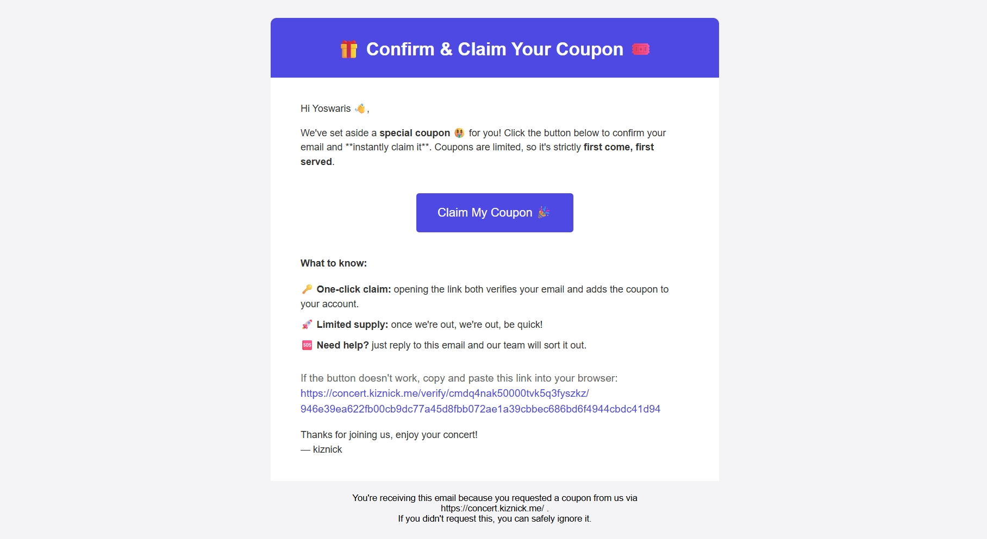
Task: Select the bold text first come, first served
Action: [x=618, y=147]
